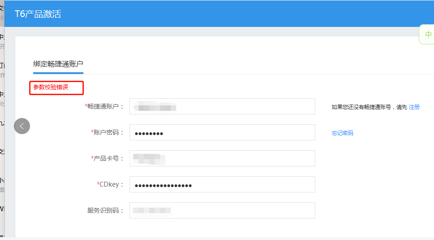Click the 畅捷通账户 field label
This screenshot has width=434, height=240.
[104, 106]
